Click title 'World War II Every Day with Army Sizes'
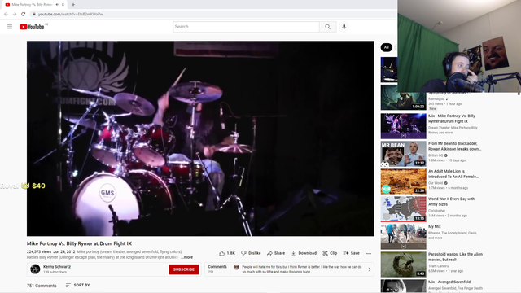 (451, 202)
